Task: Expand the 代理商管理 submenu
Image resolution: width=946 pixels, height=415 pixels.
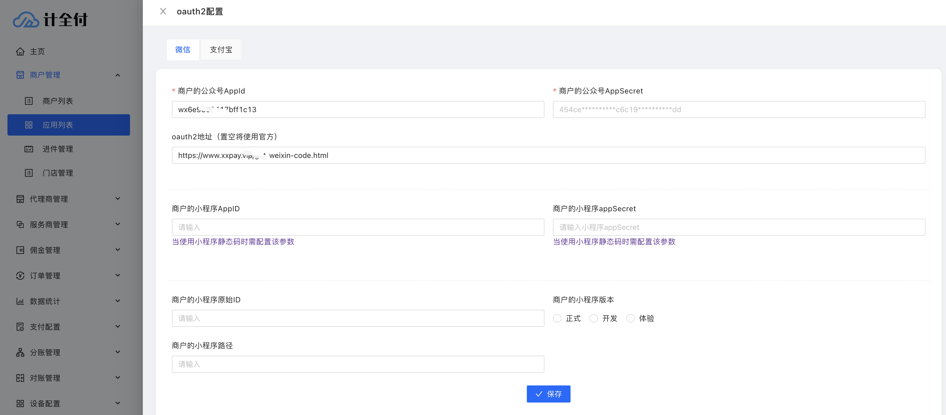Action: [x=118, y=199]
